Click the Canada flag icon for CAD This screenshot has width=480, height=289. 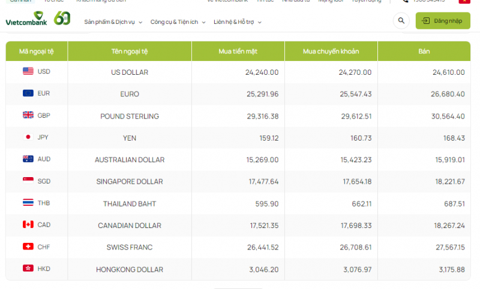coord(28,224)
